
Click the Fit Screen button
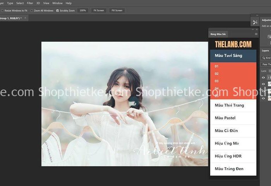click(99, 10)
